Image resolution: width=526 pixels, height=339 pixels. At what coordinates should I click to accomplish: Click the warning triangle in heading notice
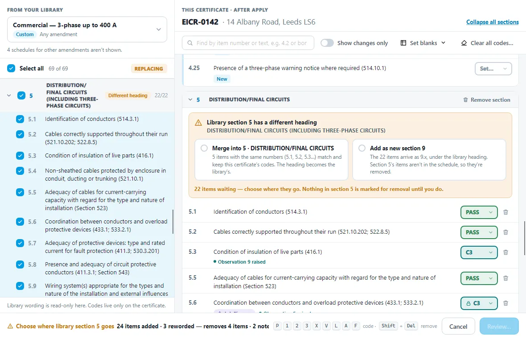tap(198, 123)
